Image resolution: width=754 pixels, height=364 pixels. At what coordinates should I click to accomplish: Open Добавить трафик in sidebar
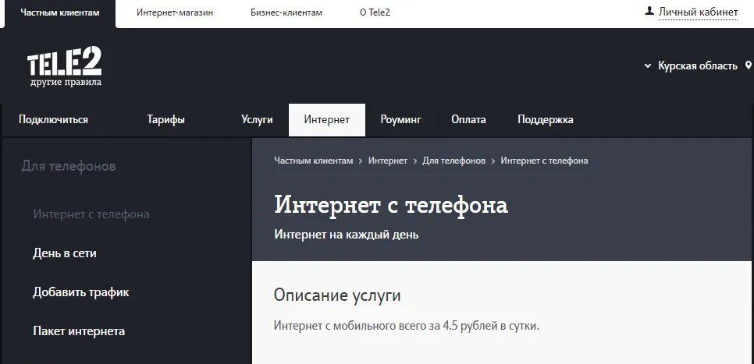[81, 292]
